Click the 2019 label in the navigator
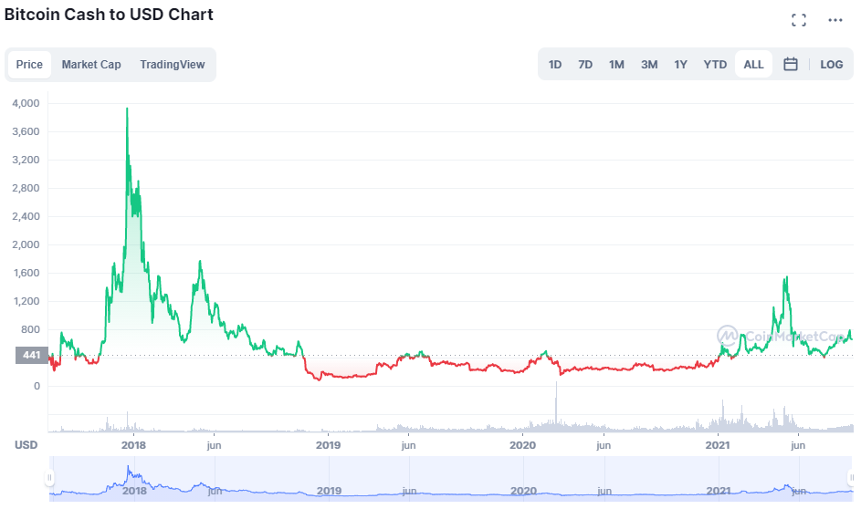Image resolution: width=861 pixels, height=509 pixels. [x=329, y=491]
